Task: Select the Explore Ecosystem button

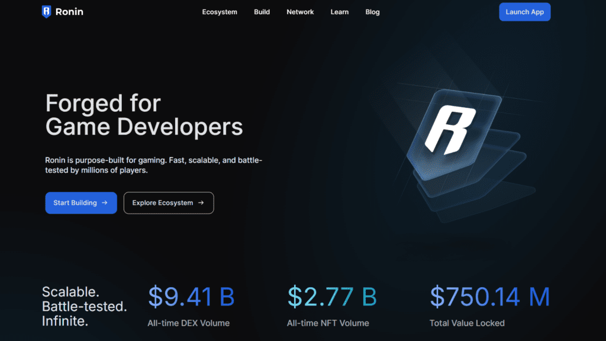Action: coord(168,202)
